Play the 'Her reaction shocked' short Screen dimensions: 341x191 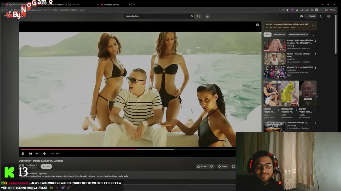coord(290,94)
